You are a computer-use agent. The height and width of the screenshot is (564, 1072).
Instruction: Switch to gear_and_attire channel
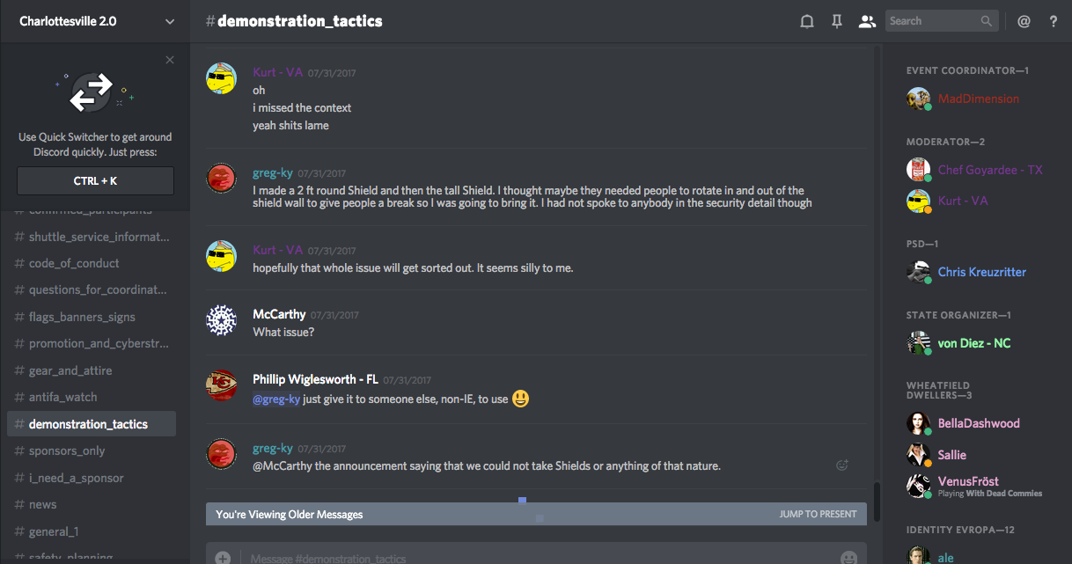(70, 370)
